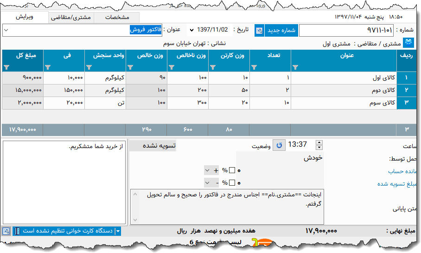Click final amount ۱۷,۹۰۰,۰۰۰ beside مبلغ نهایی
The height and width of the screenshot is (253, 421).
[x=321, y=231]
